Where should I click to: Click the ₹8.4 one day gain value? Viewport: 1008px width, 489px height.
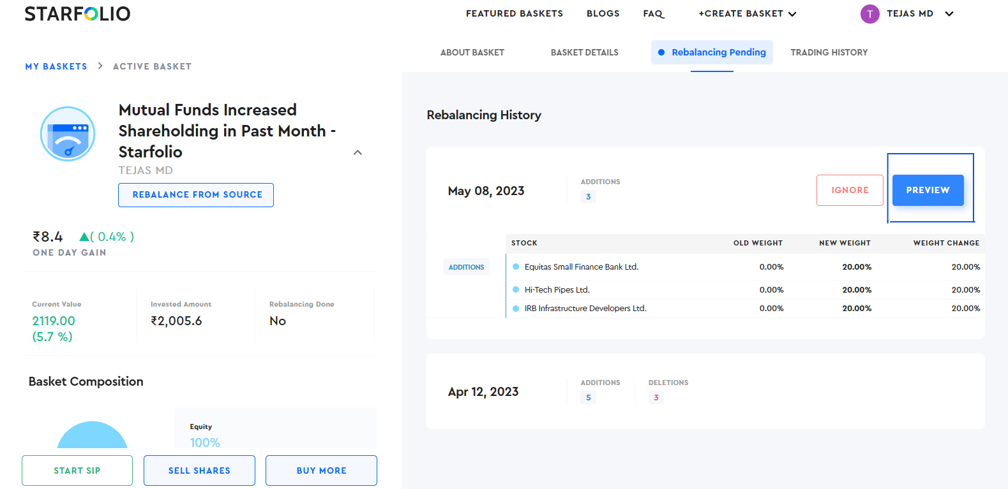(48, 237)
